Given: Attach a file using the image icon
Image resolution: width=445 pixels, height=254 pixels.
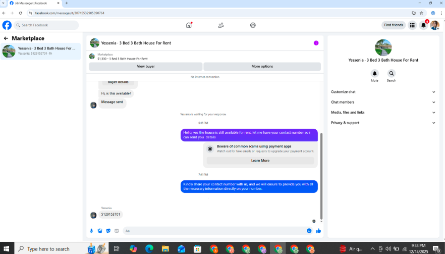Looking at the screenshot, I should 100,231.
